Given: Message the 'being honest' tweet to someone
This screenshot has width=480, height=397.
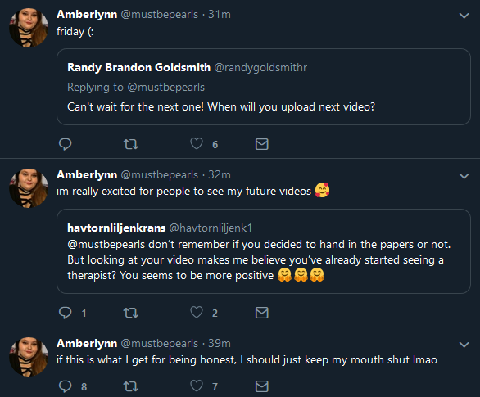Looking at the screenshot, I should click(262, 386).
